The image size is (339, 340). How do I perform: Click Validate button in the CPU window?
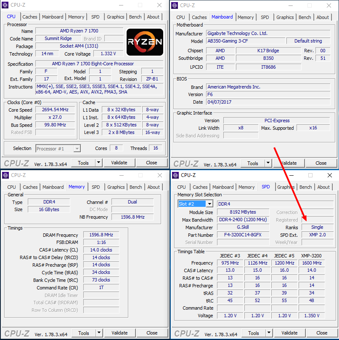point(119,163)
